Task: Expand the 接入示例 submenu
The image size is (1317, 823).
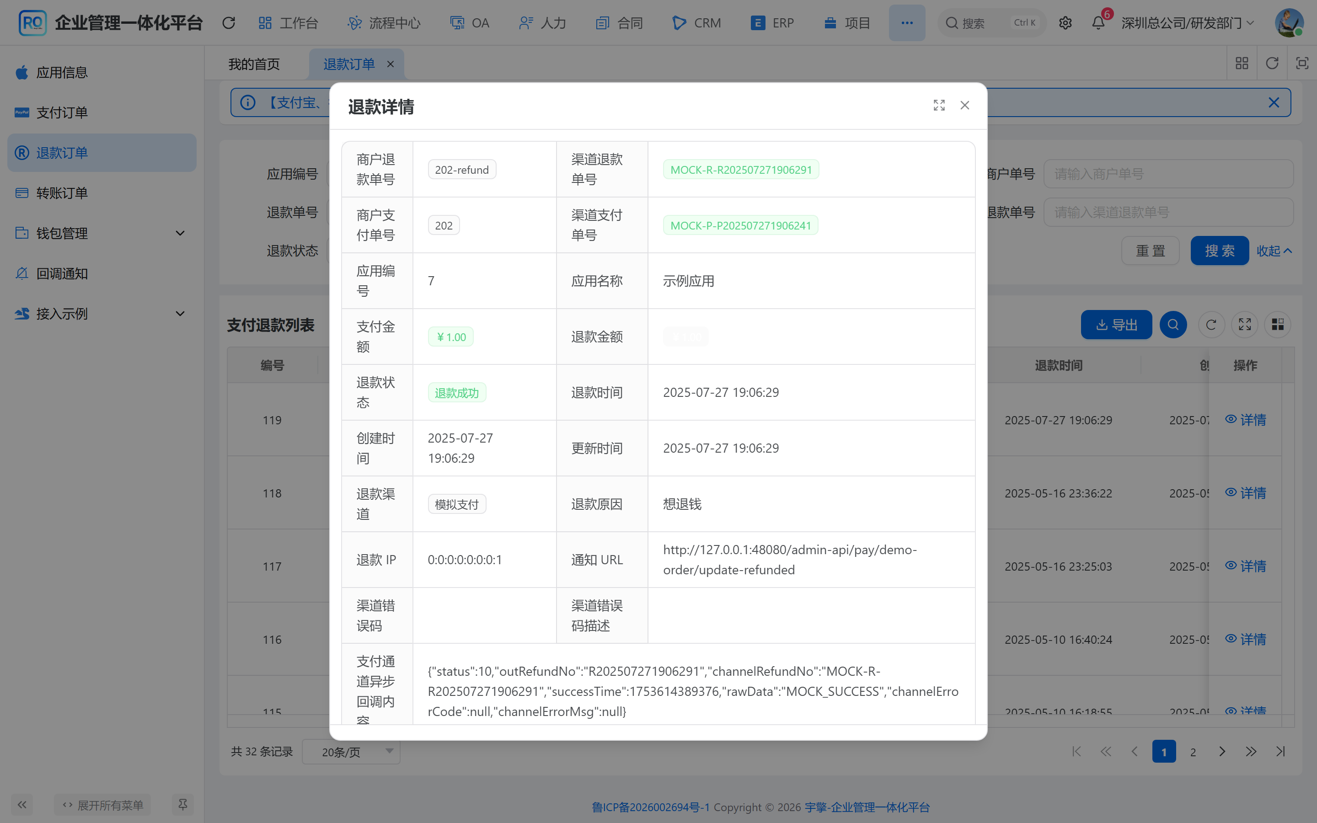Action: pyautogui.click(x=102, y=314)
